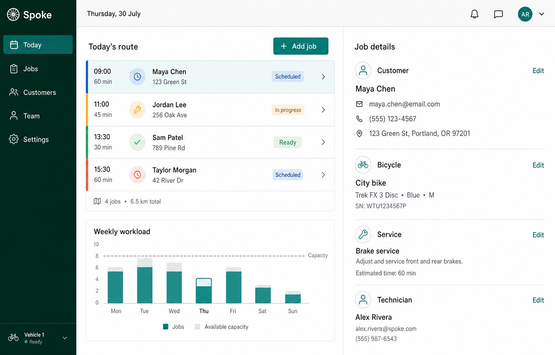This screenshot has width=555, height=355.
Task: Edit the Technician details
Action: (x=538, y=300)
